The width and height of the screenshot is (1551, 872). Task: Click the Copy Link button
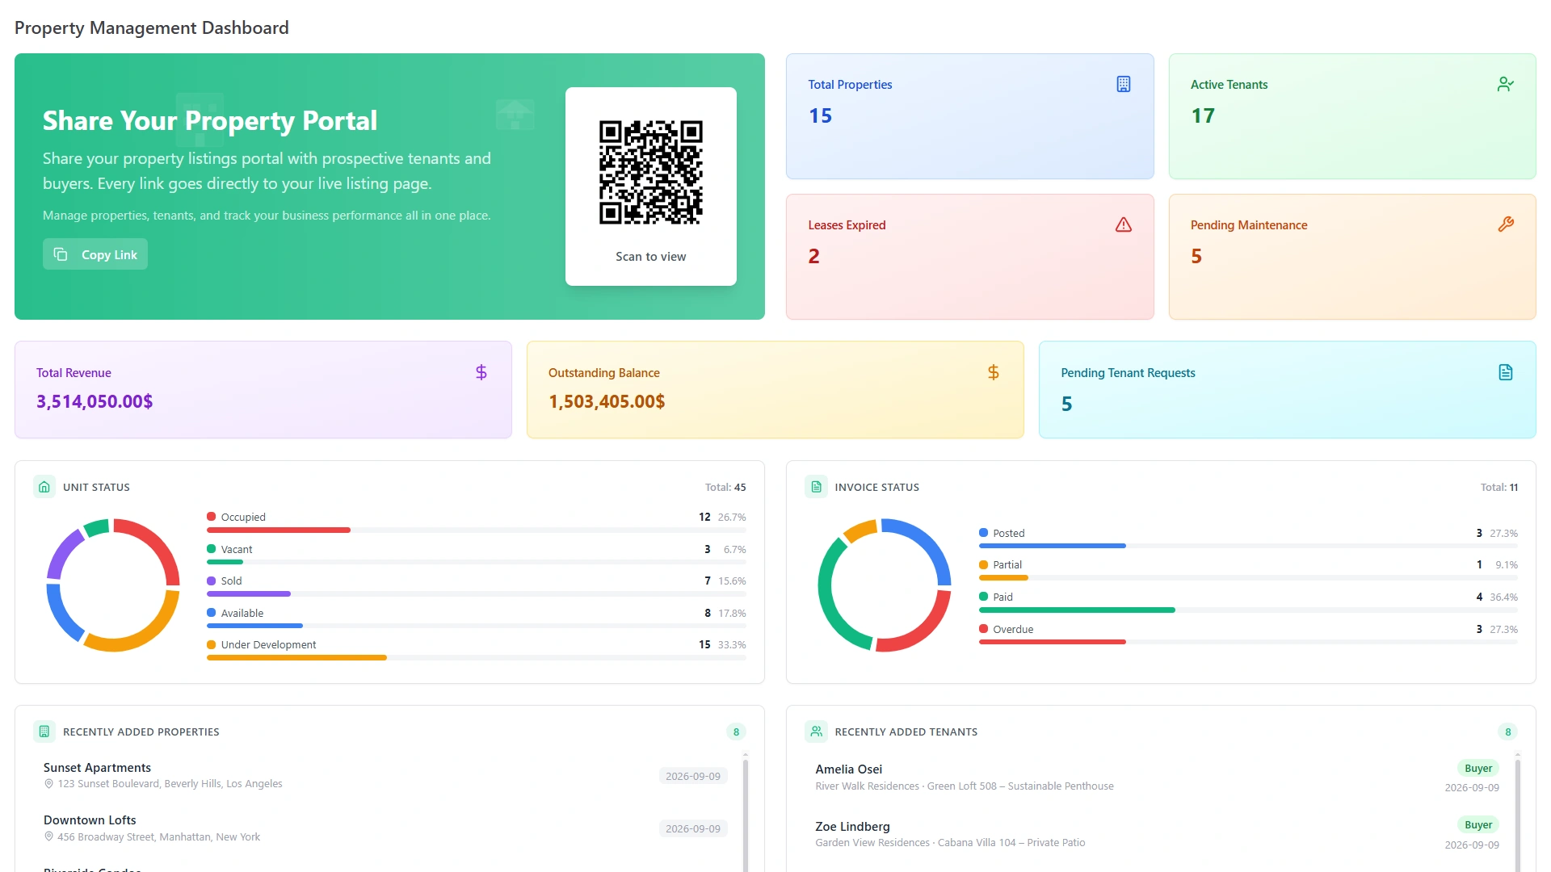[95, 254]
